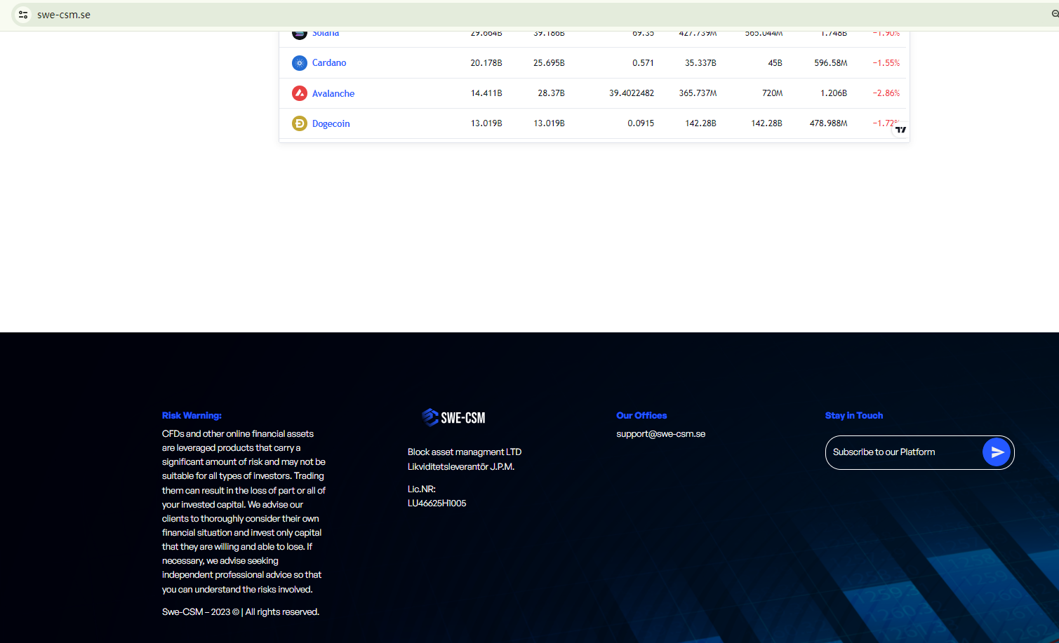1059x643 pixels.
Task: Click Avalanche's -2.86% change value
Action: 886,93
